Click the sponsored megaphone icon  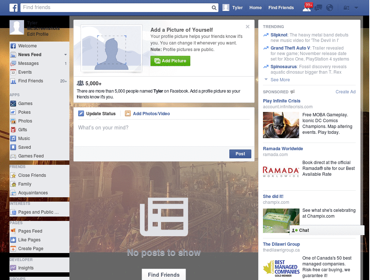coord(292,92)
